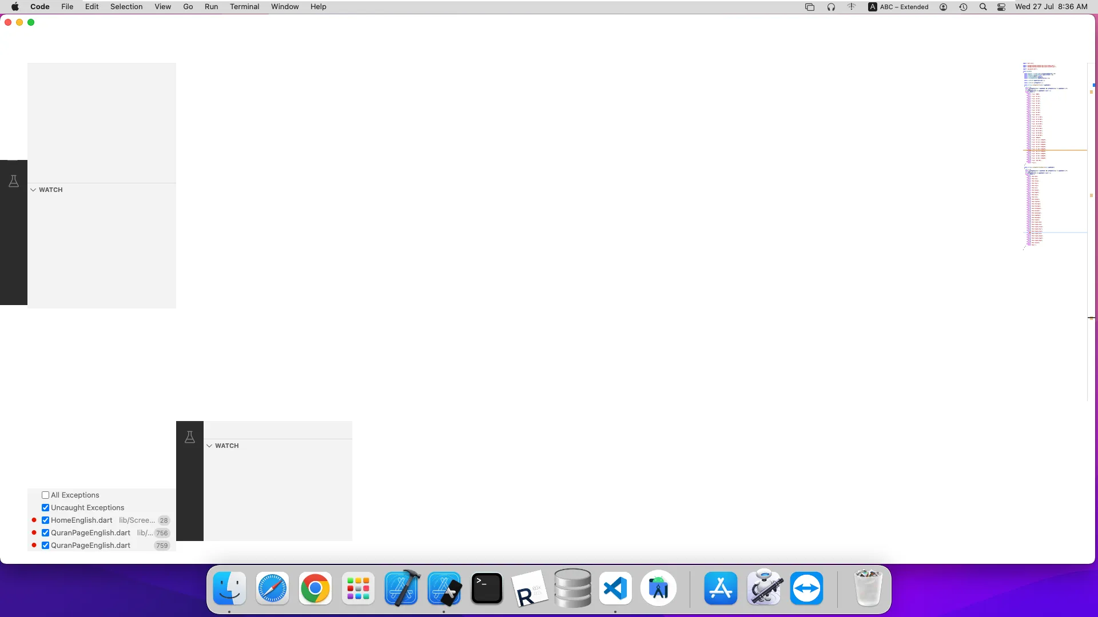Viewport: 1098px width, 617px height.
Task: Go to QuranPageEnglish.dart breakpoint line 756
Action: click(x=90, y=533)
